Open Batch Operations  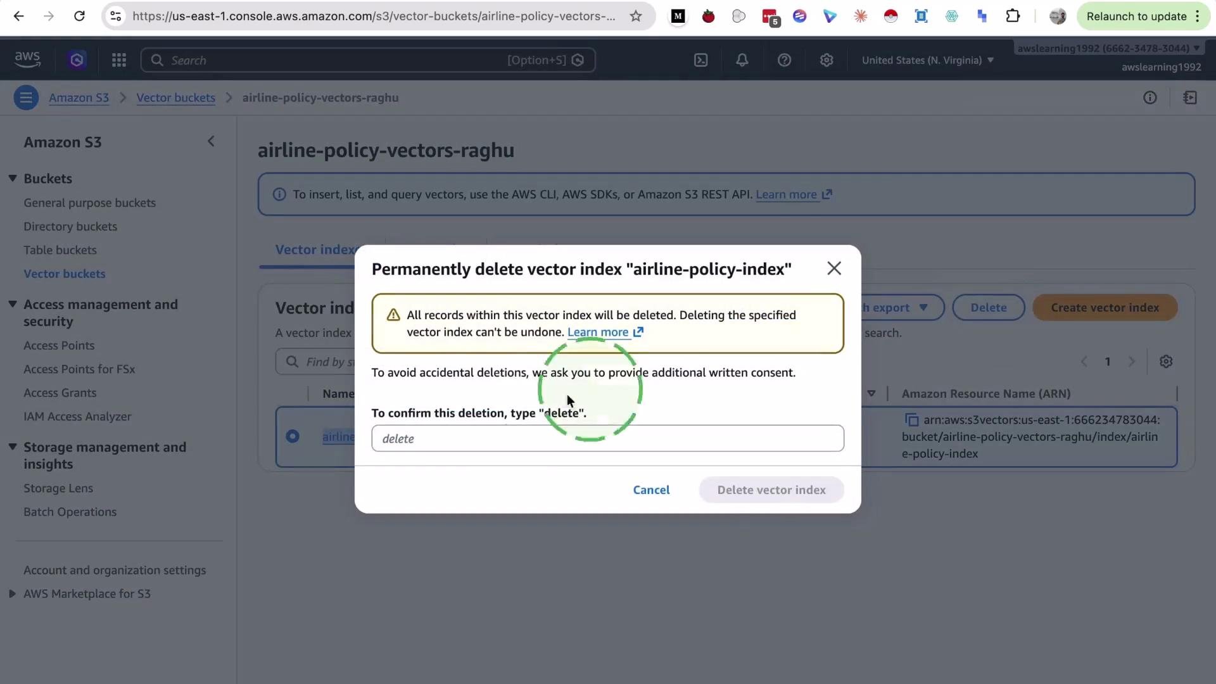pyautogui.click(x=70, y=512)
